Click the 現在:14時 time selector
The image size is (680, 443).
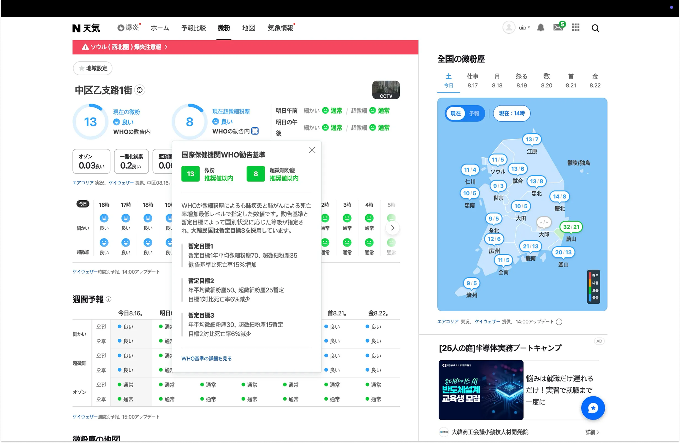511,114
